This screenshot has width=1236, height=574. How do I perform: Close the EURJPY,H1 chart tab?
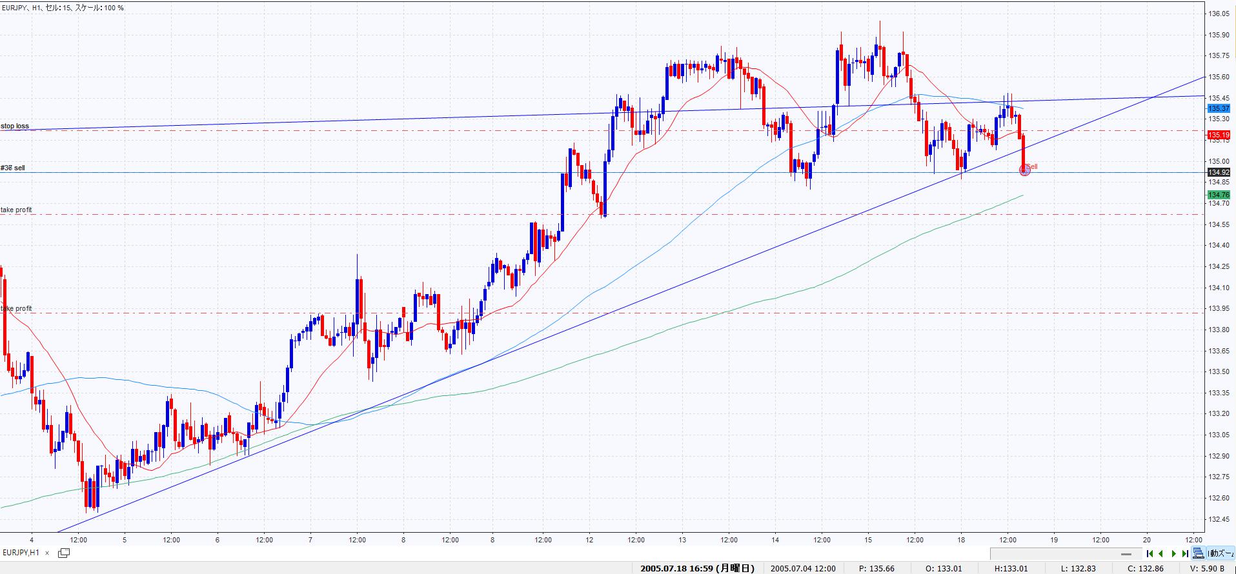coord(47,553)
